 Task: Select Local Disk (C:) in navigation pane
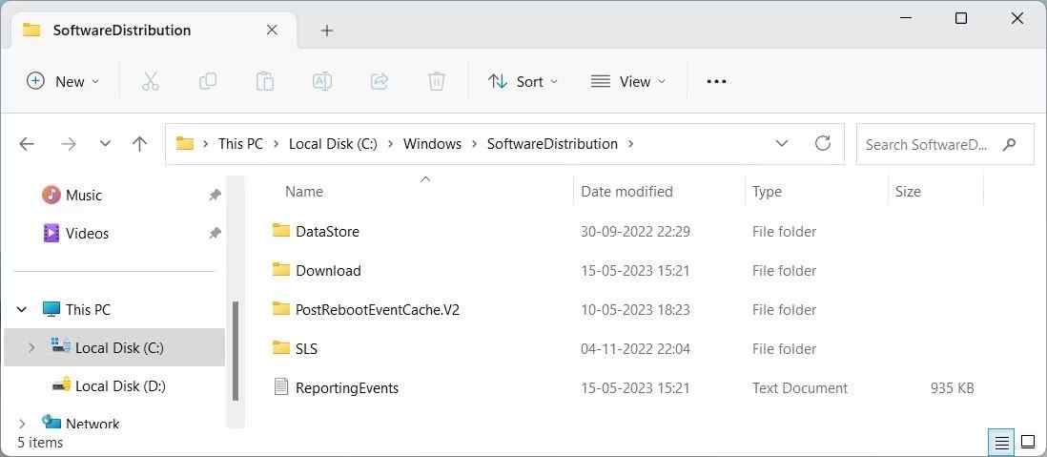(x=119, y=347)
